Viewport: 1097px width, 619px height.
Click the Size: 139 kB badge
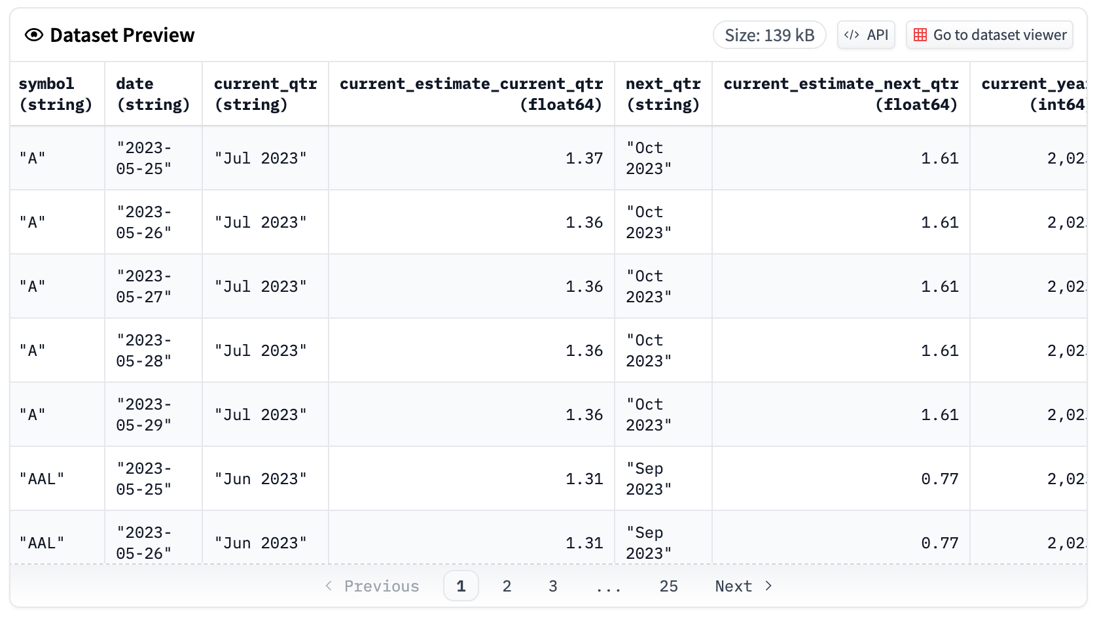click(x=769, y=36)
